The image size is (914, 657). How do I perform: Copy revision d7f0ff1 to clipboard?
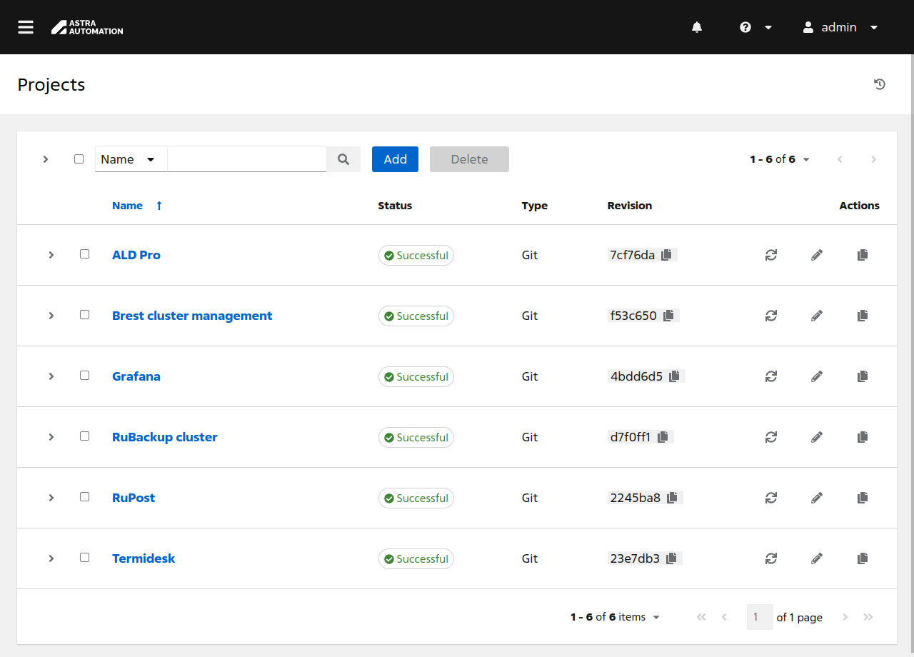(x=663, y=437)
